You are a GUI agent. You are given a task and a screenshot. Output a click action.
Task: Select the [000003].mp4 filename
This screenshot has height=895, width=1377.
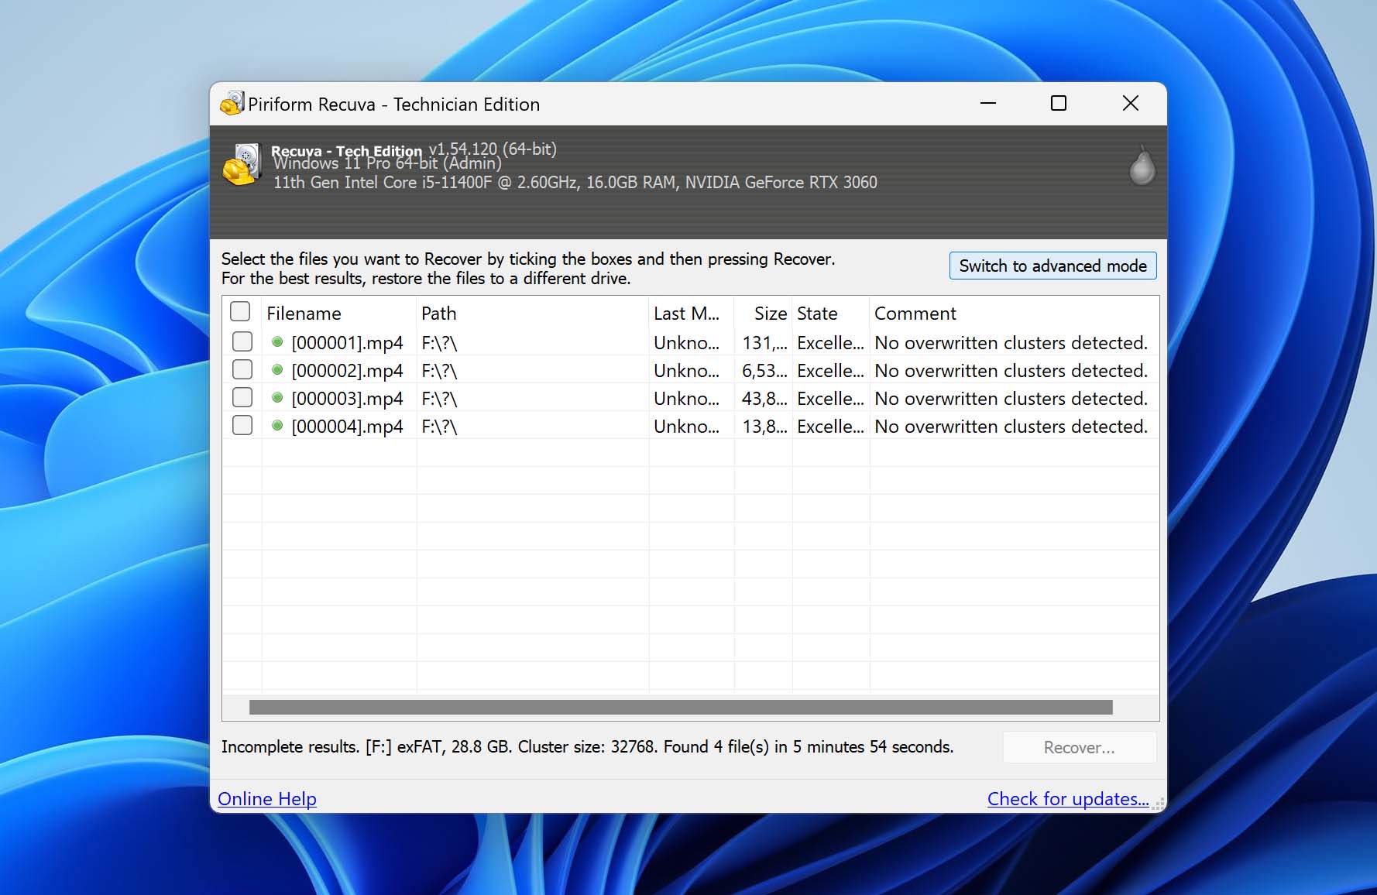[x=347, y=398]
